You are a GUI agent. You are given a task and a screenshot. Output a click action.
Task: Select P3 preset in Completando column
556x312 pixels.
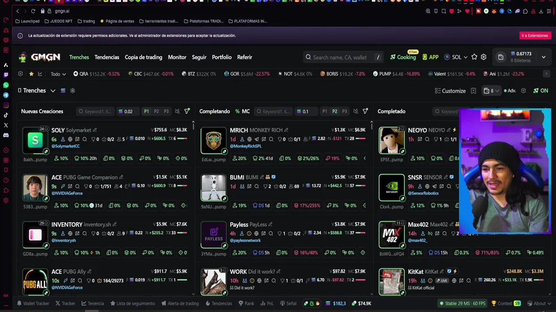pos(344,111)
